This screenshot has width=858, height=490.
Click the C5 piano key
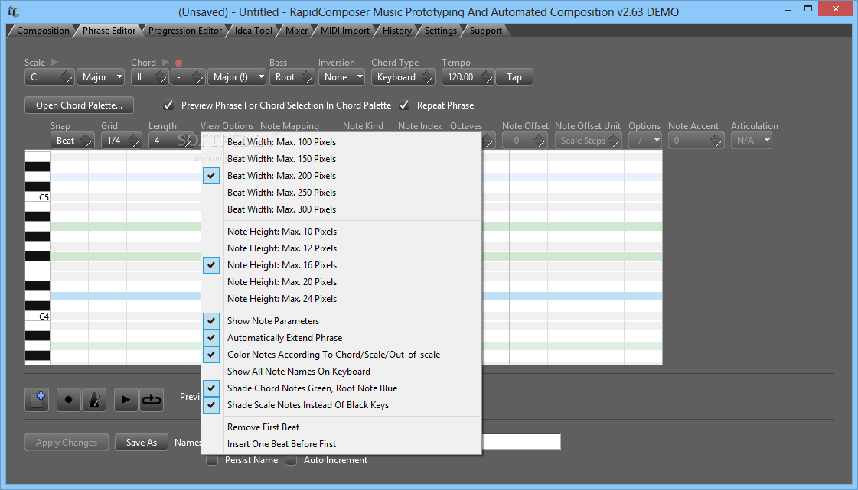click(x=38, y=197)
